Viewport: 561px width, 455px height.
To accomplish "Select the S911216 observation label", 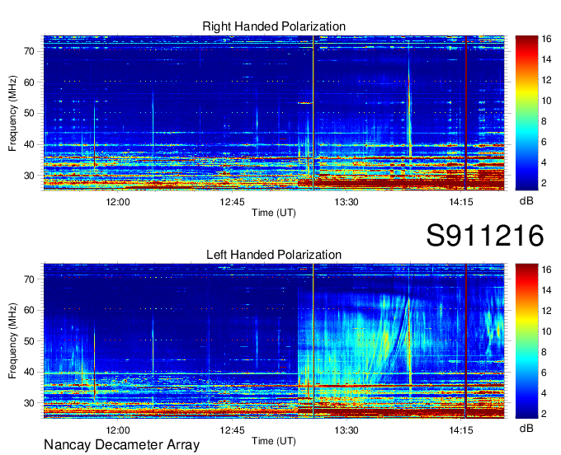I will click(x=485, y=235).
